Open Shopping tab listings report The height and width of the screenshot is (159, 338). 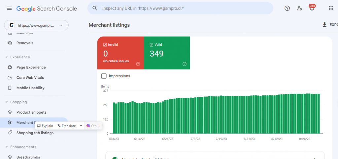point(34,133)
